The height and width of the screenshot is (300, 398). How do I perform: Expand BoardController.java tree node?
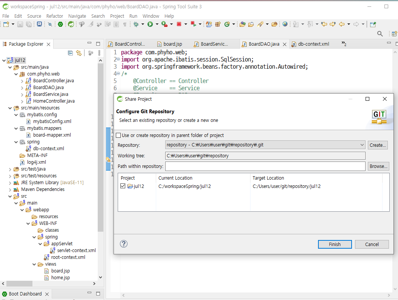[22, 81]
